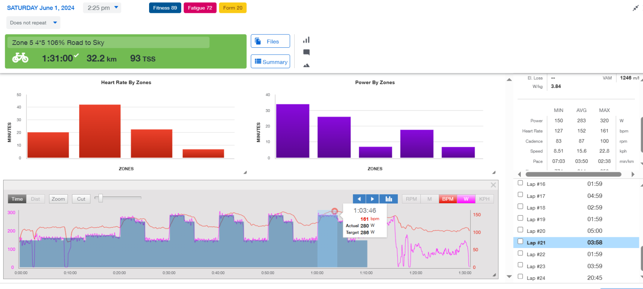The width and height of the screenshot is (643, 289).
Task: Click the 1:31:00 duration value
Action: click(x=57, y=59)
